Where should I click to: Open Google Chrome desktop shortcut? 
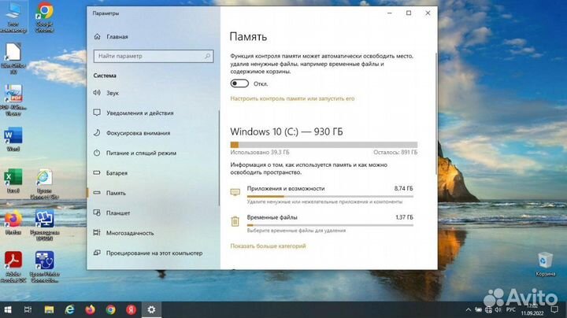pos(44,17)
